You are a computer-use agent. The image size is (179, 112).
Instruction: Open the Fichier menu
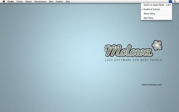20,1
